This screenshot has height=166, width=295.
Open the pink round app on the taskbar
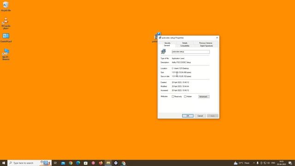[93, 163]
